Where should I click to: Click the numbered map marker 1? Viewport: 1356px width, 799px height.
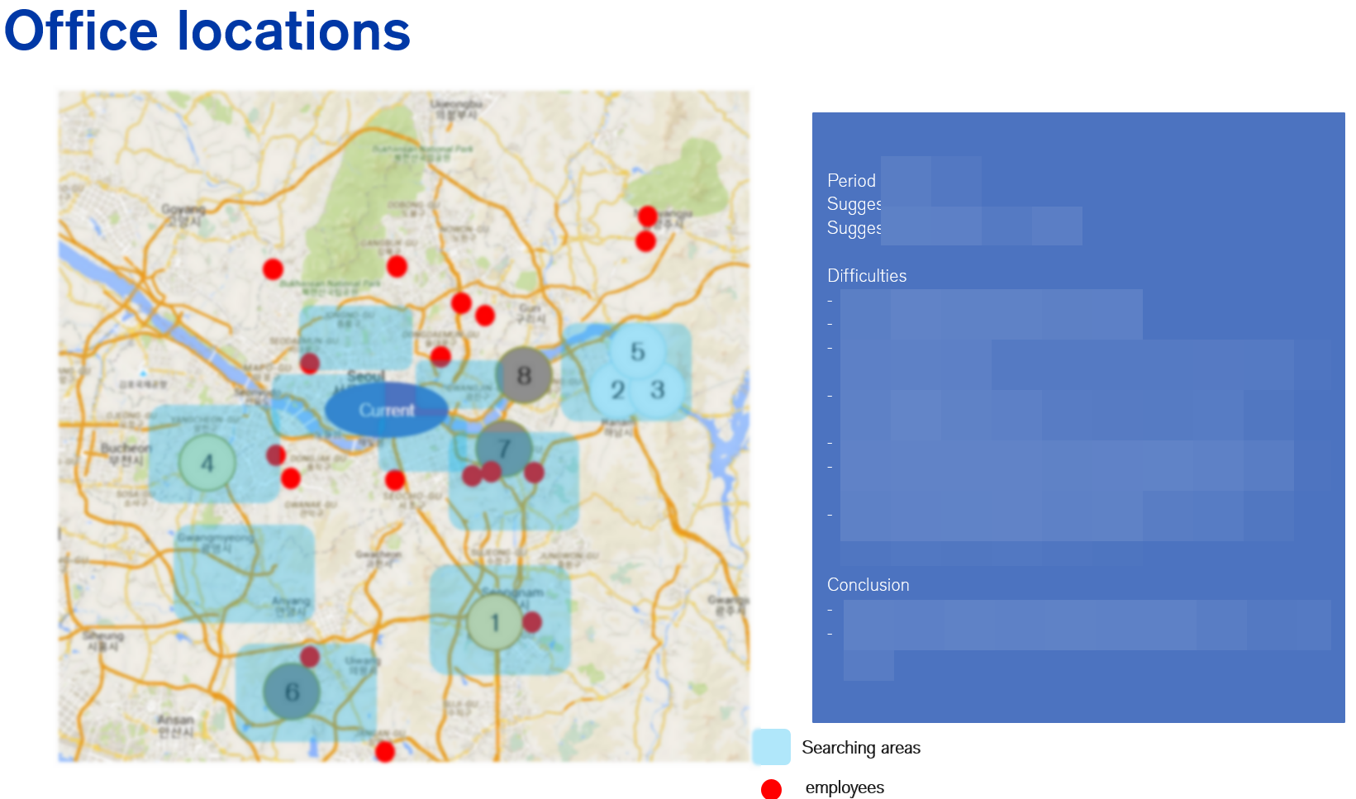pyautogui.click(x=495, y=622)
